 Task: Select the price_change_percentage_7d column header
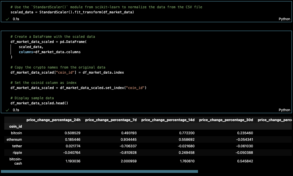[x=111, y=120]
